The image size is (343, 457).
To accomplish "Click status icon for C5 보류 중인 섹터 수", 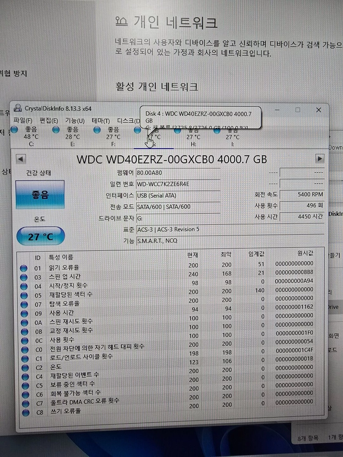I will tap(26, 386).
